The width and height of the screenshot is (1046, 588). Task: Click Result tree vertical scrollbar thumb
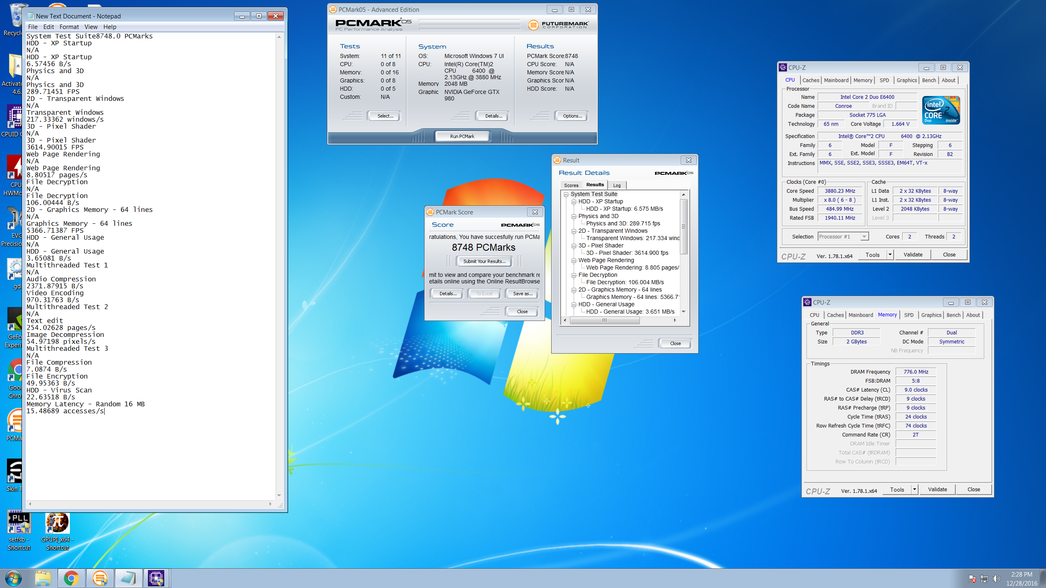point(683,227)
